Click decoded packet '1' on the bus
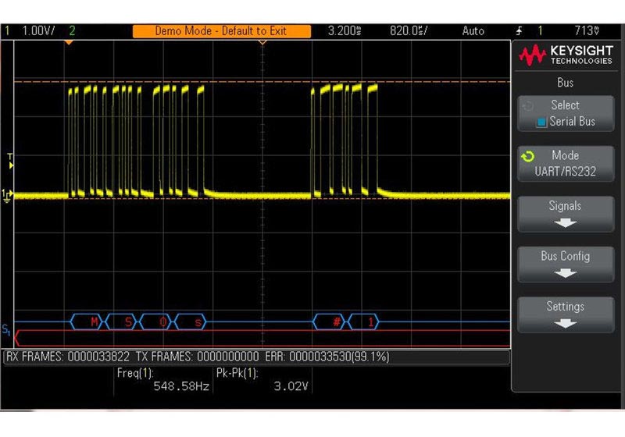 [363, 322]
